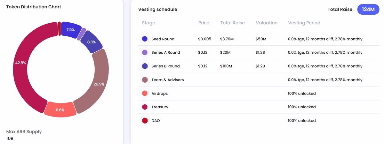Viewport: 384px width, 144px height.
Task: Click the Seed Round row label
Action: pyautogui.click(x=163, y=39)
